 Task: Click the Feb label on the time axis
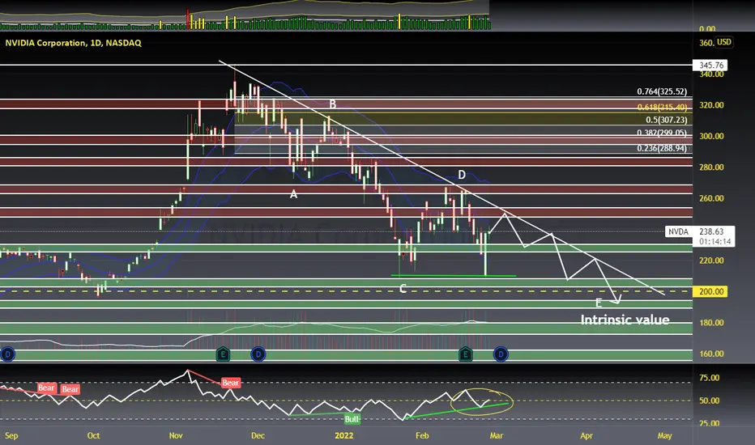(422, 435)
